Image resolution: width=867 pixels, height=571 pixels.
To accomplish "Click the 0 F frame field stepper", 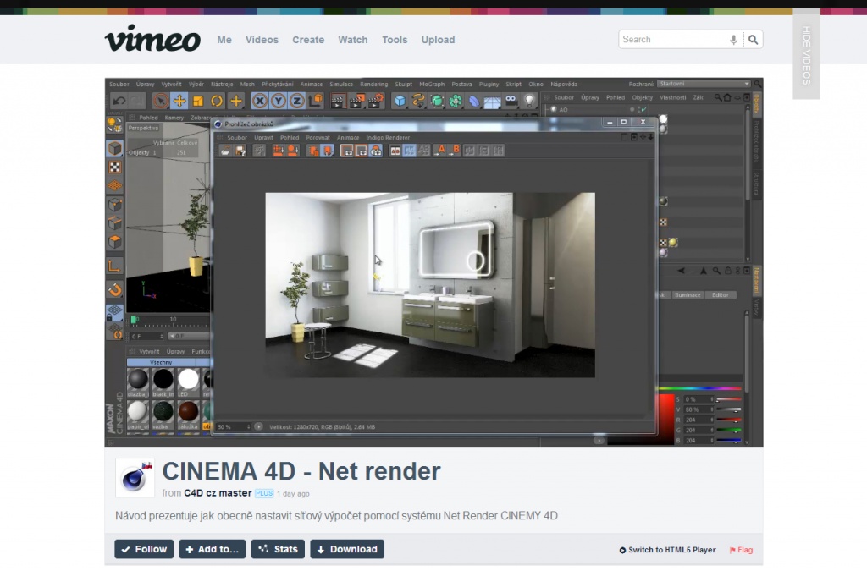I will tap(162, 337).
